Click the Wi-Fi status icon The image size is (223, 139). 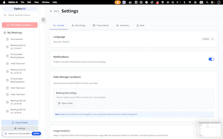pyautogui.click(x=190, y=2)
